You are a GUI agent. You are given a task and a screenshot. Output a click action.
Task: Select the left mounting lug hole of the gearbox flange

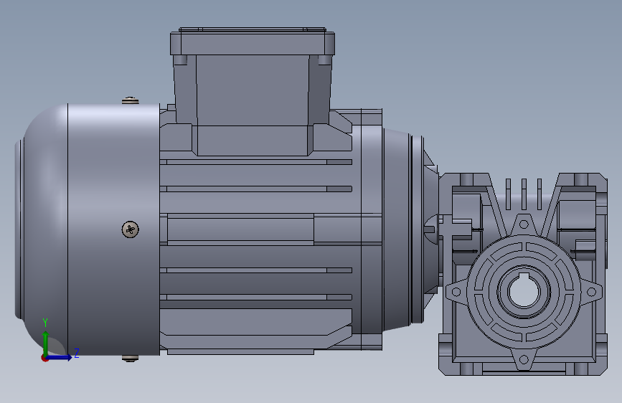point(456,293)
